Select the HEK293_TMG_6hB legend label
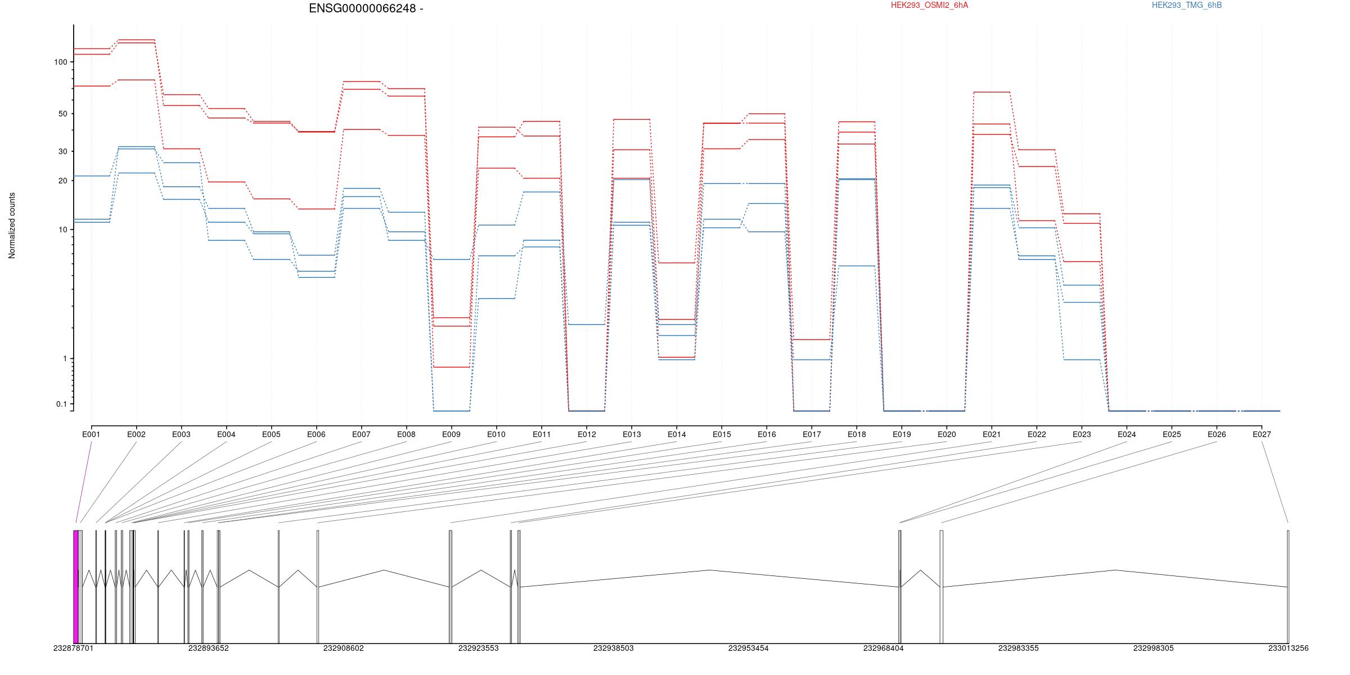Image resolution: width=1350 pixels, height=675 pixels. pyautogui.click(x=1187, y=5)
